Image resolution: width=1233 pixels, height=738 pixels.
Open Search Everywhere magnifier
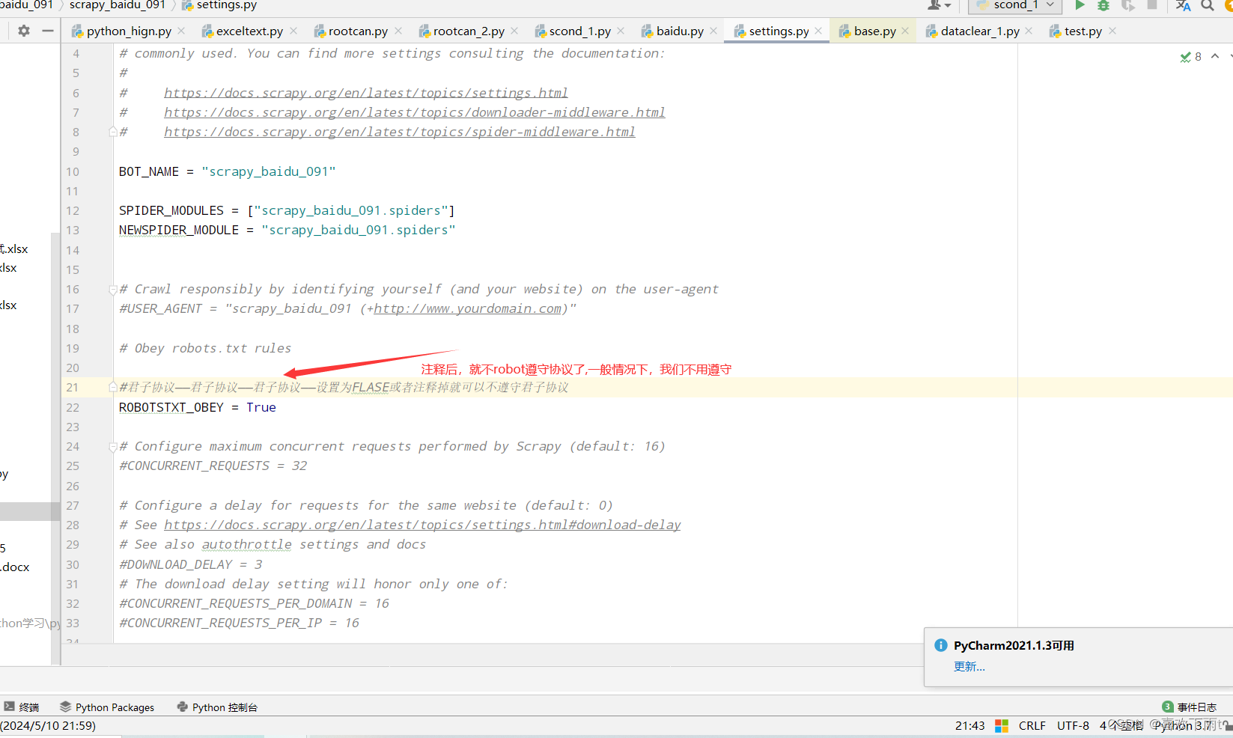1208,5
